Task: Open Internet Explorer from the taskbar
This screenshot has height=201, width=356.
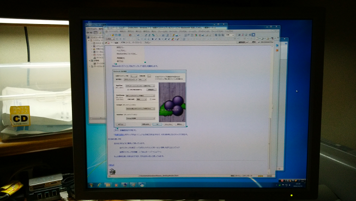Action: pos(99,185)
